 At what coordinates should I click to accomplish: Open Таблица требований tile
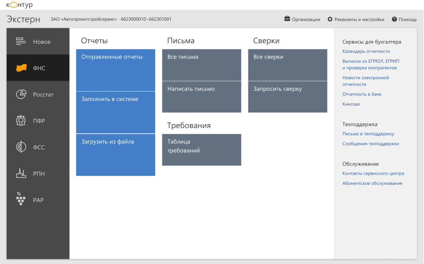tap(202, 150)
